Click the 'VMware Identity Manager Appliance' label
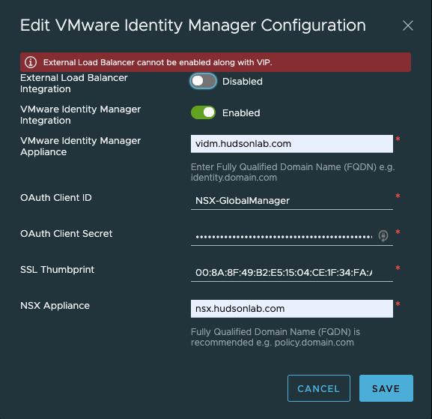This screenshot has width=432, height=419. (80, 146)
